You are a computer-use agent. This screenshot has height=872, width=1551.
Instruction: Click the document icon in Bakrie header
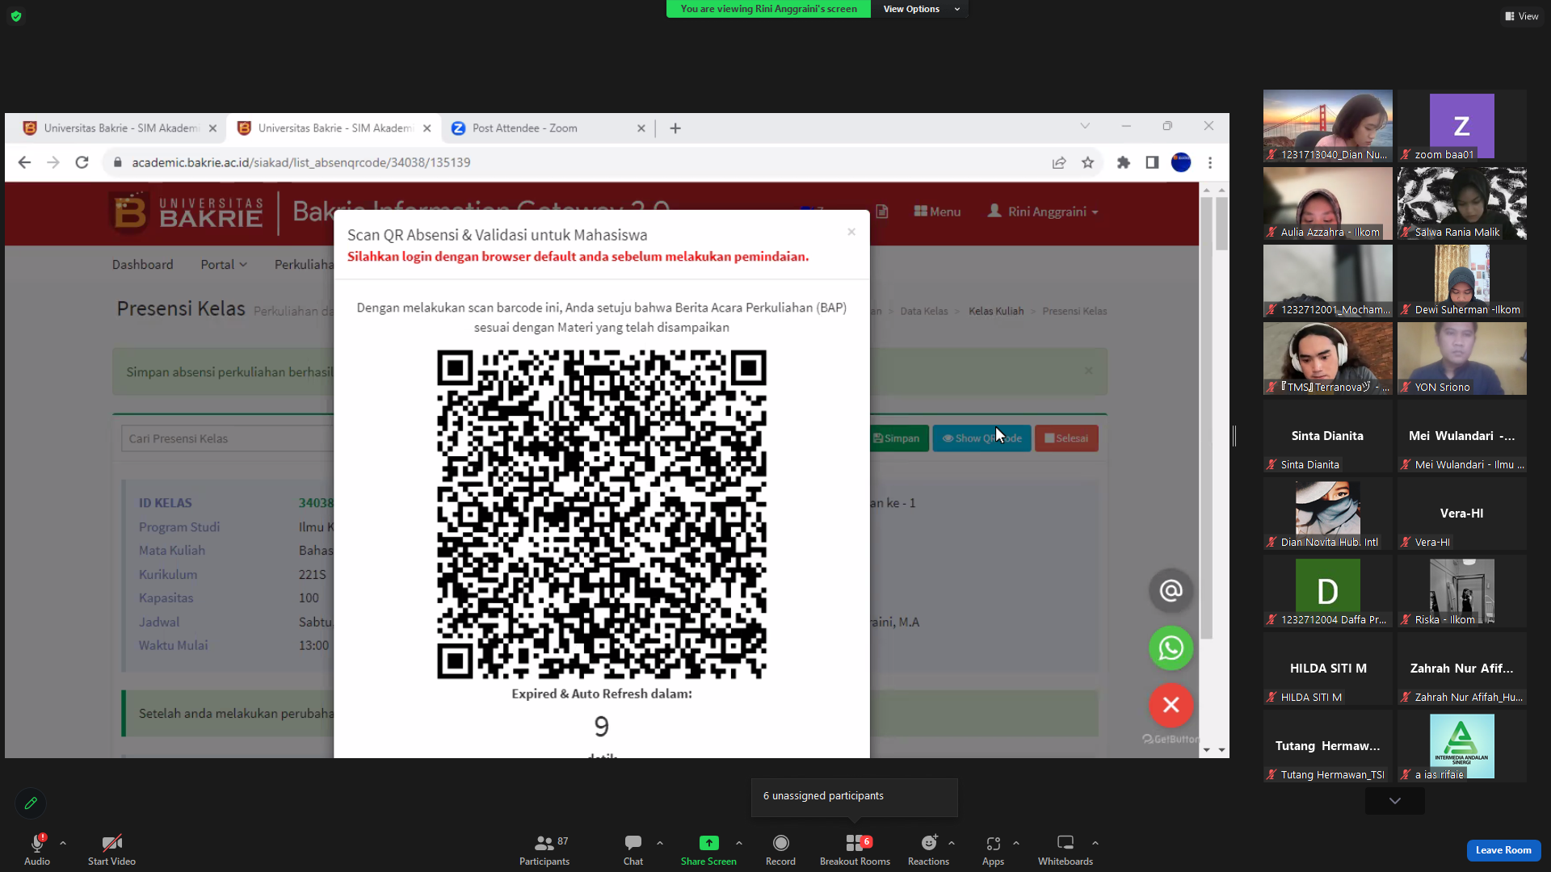coord(882,212)
